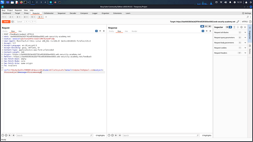This screenshot has width=253, height=142.
Task: Open response search settings gear
Action: click(112, 136)
